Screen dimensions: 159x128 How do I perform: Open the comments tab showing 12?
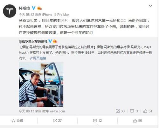97,121
